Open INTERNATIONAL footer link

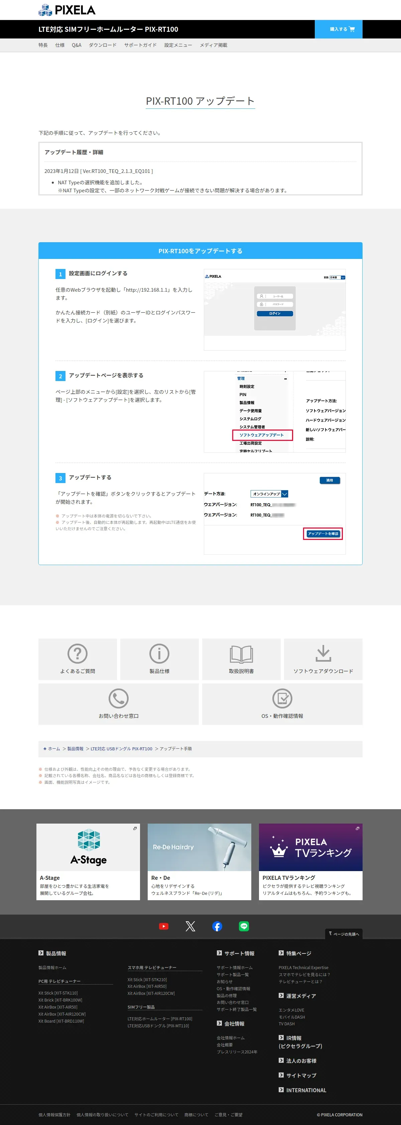coord(302,1090)
